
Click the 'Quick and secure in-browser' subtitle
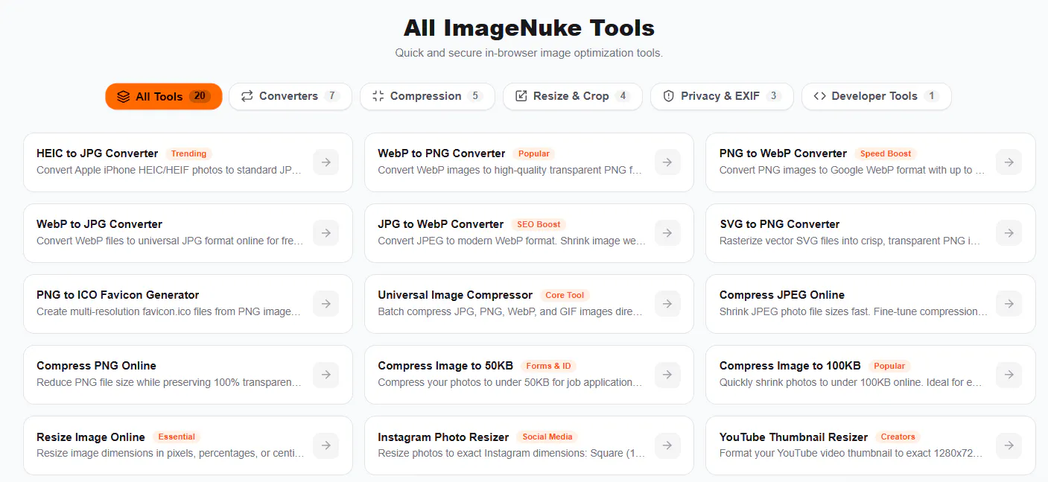click(x=529, y=53)
